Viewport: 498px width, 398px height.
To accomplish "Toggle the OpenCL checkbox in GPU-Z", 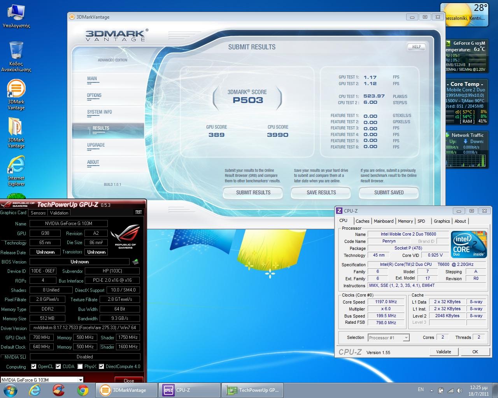I will click(x=33, y=367).
